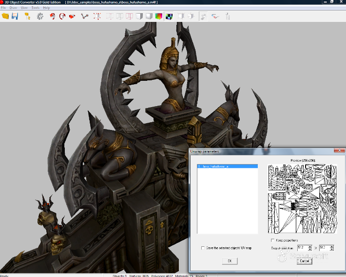Select the red circular-arrow cube icon
This screenshot has height=277, width=346.
coord(62,16)
